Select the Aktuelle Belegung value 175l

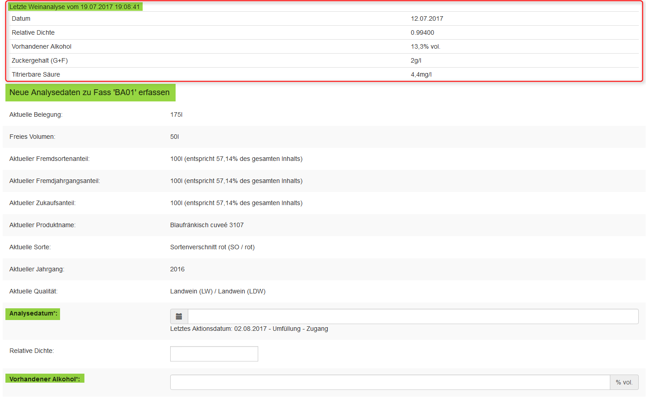pyautogui.click(x=176, y=114)
